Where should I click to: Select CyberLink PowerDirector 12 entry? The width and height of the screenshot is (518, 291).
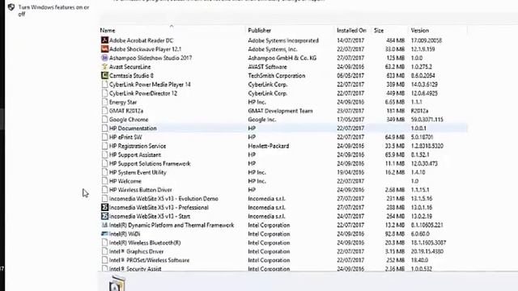coord(143,94)
